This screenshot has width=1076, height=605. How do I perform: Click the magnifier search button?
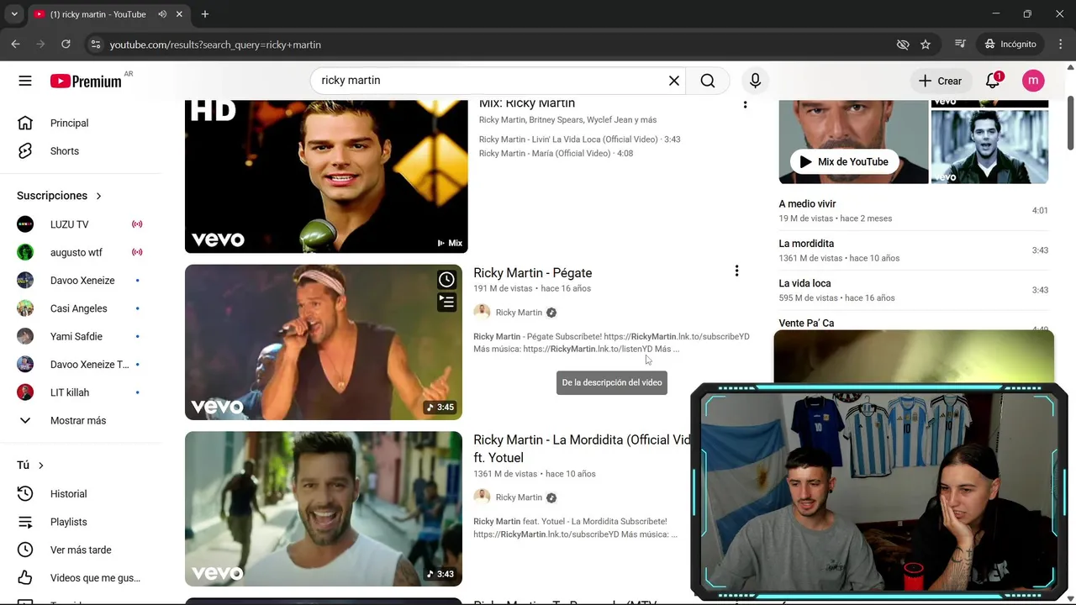point(708,81)
